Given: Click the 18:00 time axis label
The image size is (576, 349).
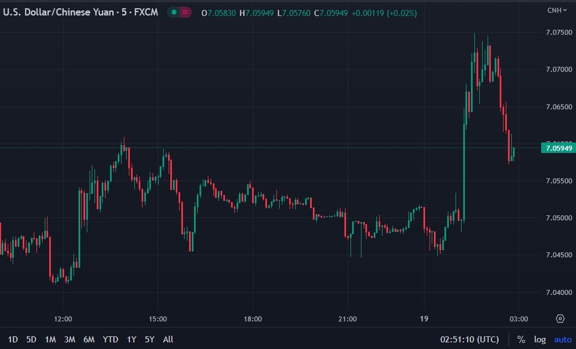Looking at the screenshot, I should click(x=253, y=319).
